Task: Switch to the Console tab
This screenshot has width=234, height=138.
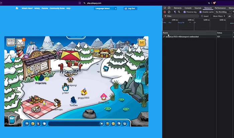Action: (x=188, y=8)
